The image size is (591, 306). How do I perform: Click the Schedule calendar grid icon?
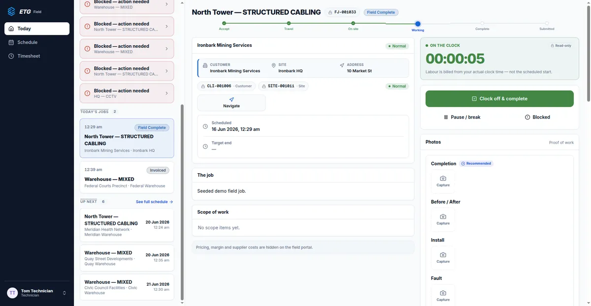coord(12,42)
